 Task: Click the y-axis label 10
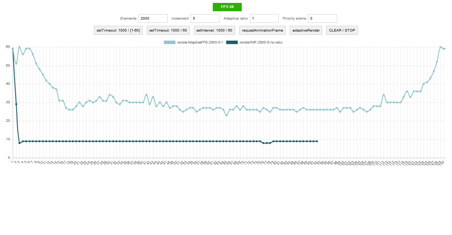coord(8,139)
